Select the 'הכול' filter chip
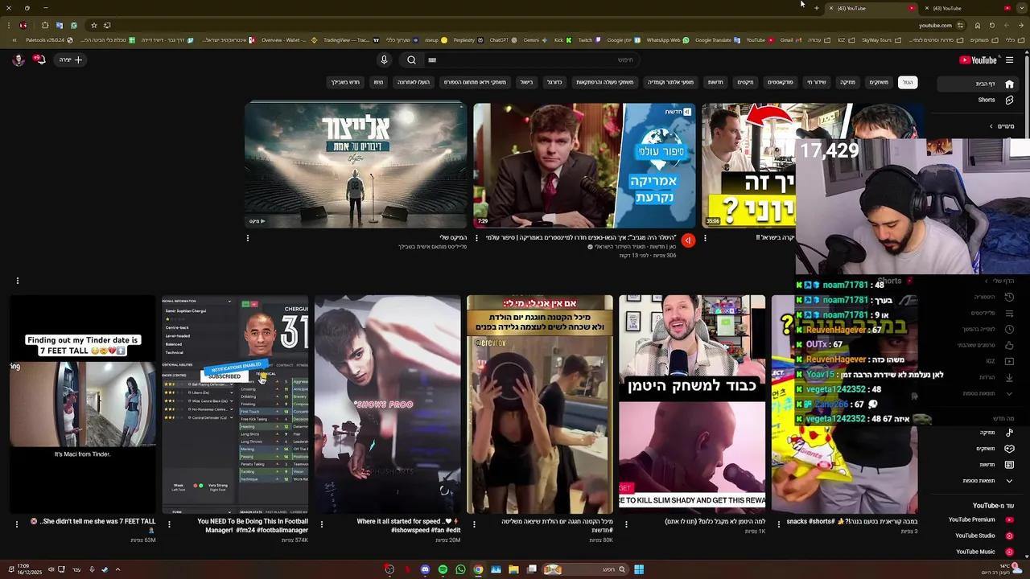This screenshot has width=1030, height=579. [908, 82]
